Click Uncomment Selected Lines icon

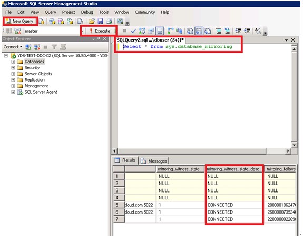tap(228, 31)
